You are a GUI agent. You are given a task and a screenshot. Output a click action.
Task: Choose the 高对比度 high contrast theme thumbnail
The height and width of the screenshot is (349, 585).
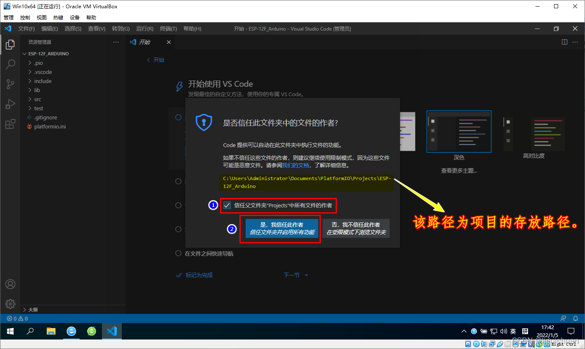coord(533,134)
